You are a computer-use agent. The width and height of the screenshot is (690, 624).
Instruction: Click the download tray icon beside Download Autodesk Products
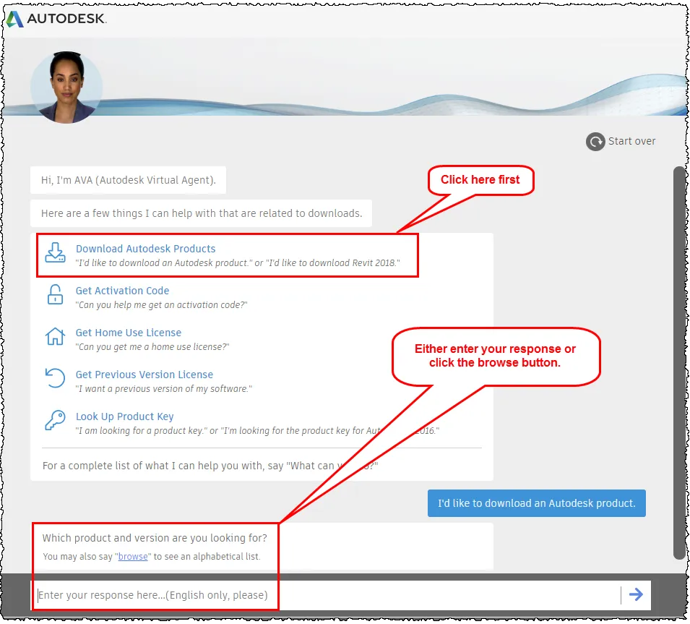pyautogui.click(x=56, y=255)
